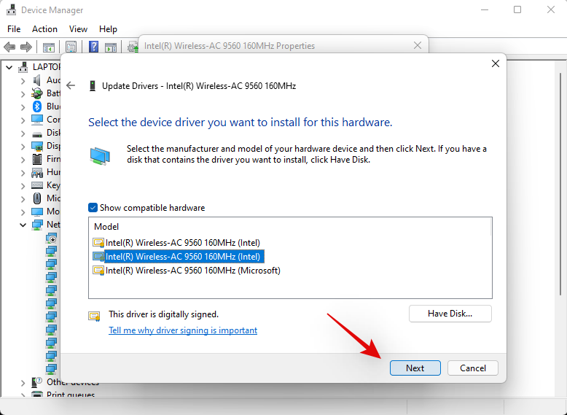Open the Properties toolbar icon in Device Manager
Screen dimensions: 567x415
tap(71, 47)
